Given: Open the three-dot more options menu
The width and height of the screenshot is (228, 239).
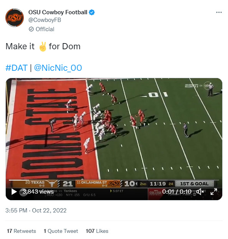Looking at the screenshot, I should (x=219, y=12).
